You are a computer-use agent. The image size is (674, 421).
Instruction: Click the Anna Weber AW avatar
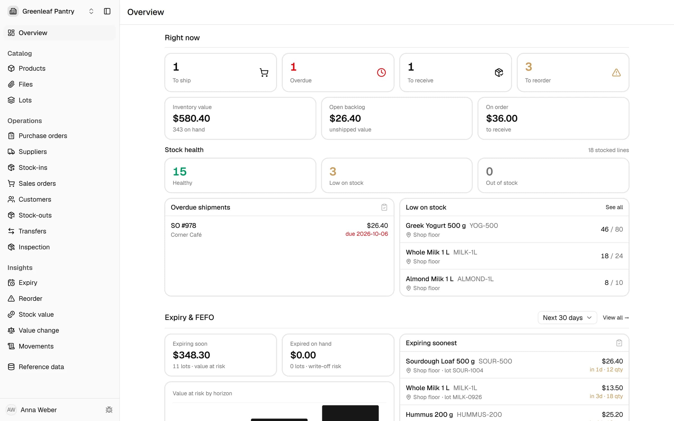11,410
